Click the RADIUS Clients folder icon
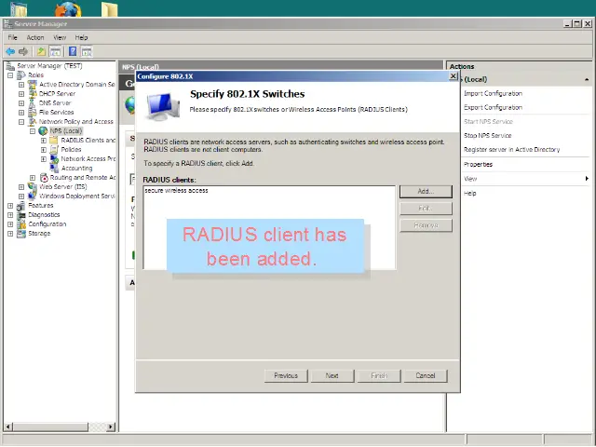Screen dimensions: 596x447 pyautogui.click(x=54, y=141)
